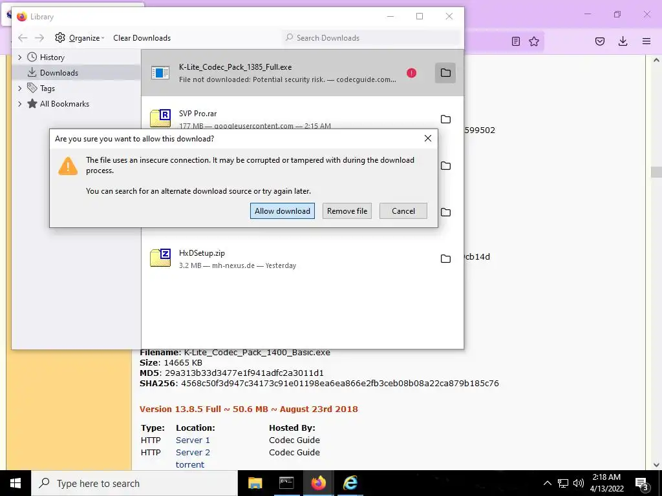The image size is (662, 496).
Task: Bookmark this page with star icon
Action: click(534, 41)
